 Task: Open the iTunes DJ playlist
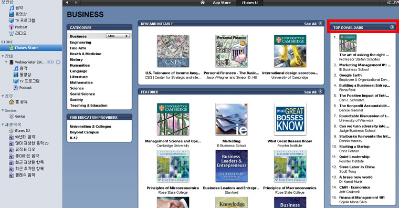(19, 131)
